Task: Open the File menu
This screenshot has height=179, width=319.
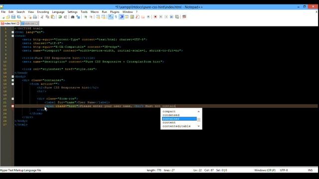Action: pyautogui.click(x=3, y=12)
